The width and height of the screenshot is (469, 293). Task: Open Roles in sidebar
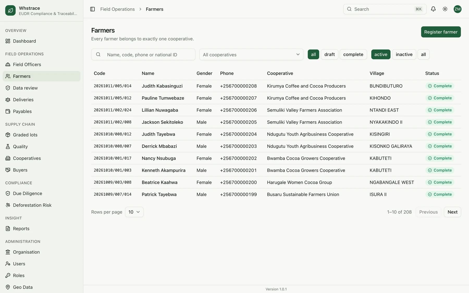41,276
